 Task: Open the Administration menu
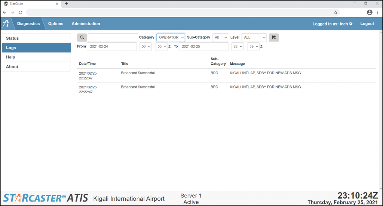(86, 24)
